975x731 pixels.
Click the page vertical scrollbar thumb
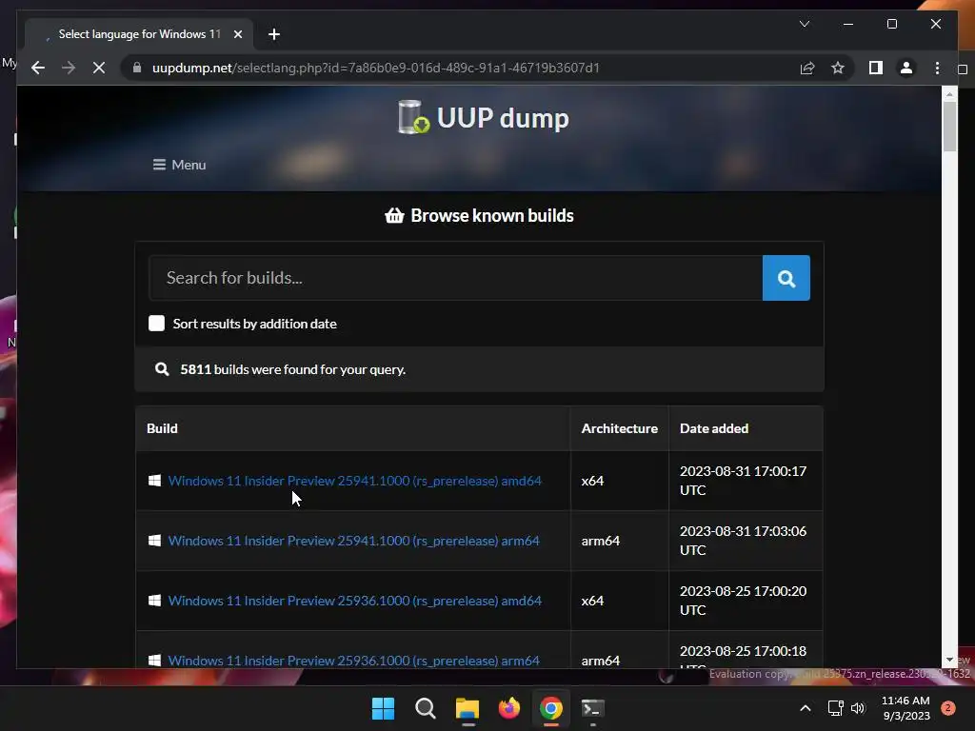tap(949, 127)
